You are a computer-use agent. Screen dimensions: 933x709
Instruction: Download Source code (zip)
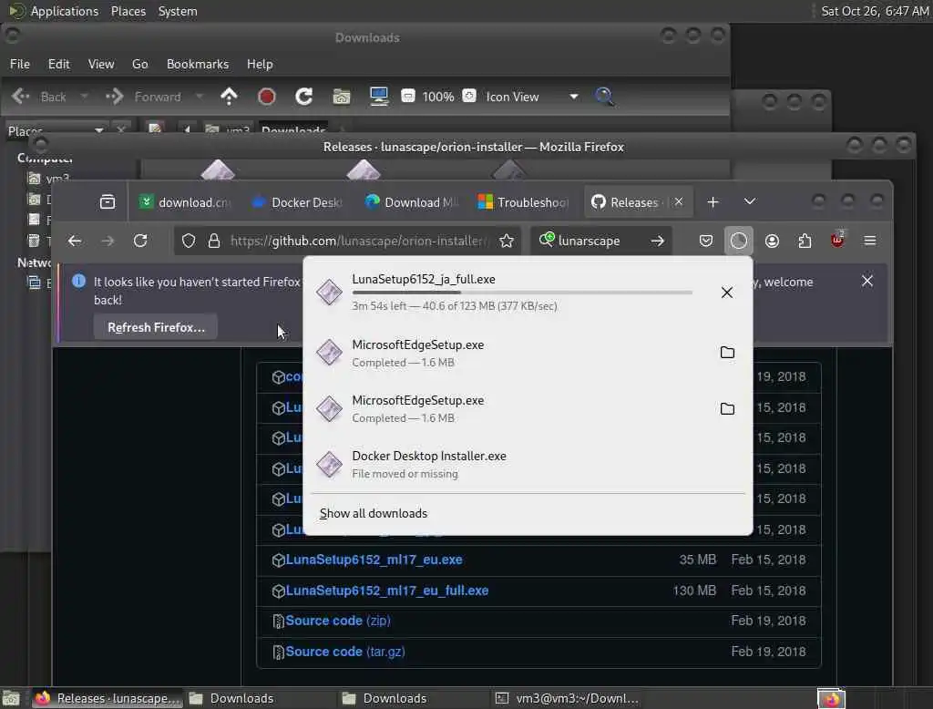tap(337, 621)
